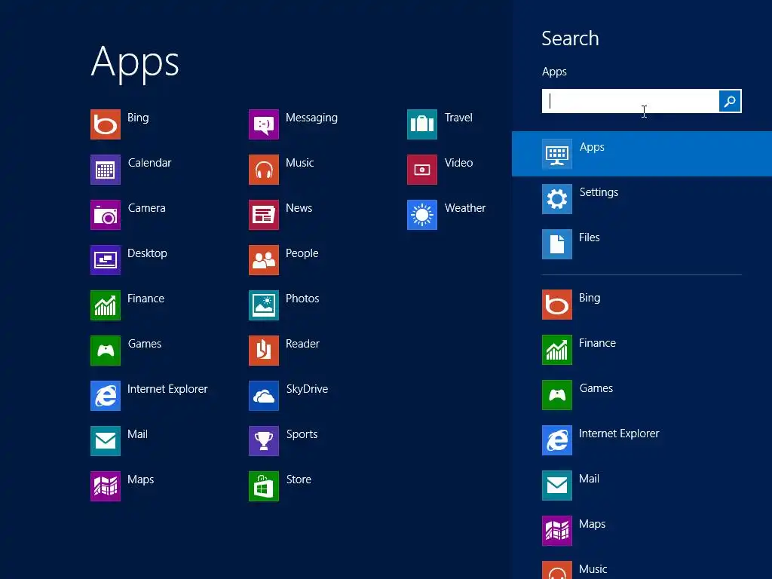
Task: Open the SkyDrive app icon
Action: coord(264,396)
